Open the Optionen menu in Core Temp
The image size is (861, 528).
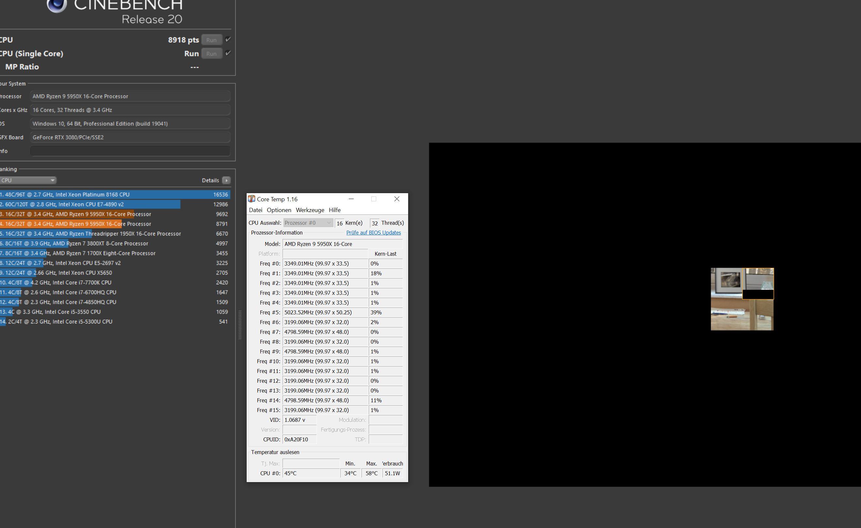point(279,210)
